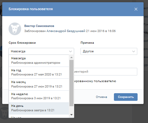Click scroll down arrow of dropdown list
This screenshot has width=148, height=123.
(x=71, y=115)
